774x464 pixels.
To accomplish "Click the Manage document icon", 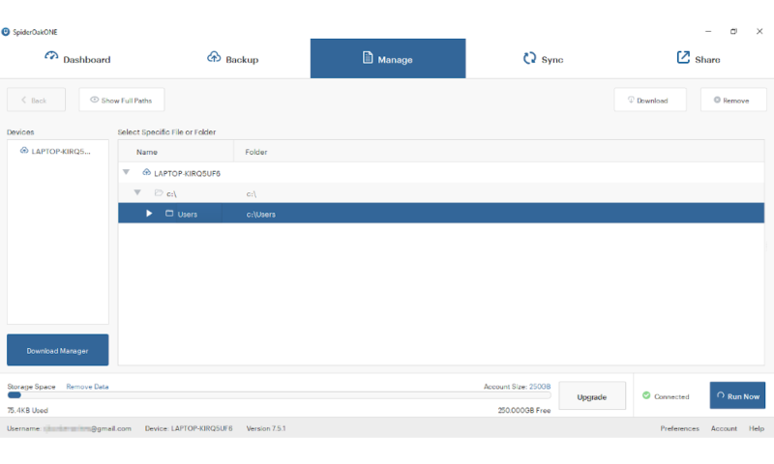I will (x=368, y=57).
